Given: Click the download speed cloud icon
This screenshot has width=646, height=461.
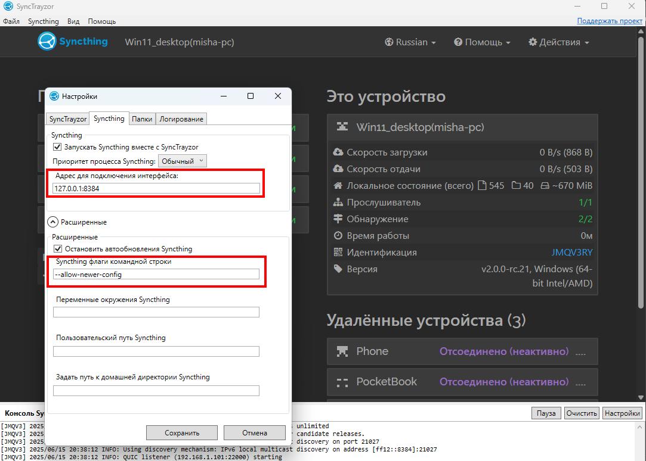Looking at the screenshot, I should 338,152.
